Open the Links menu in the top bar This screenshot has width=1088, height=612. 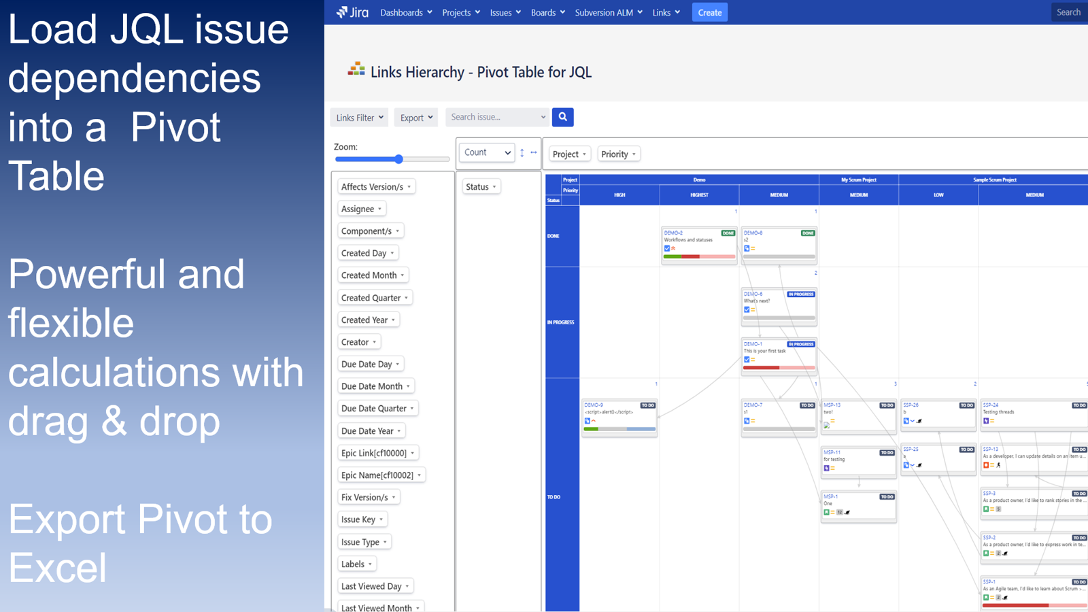coord(666,12)
